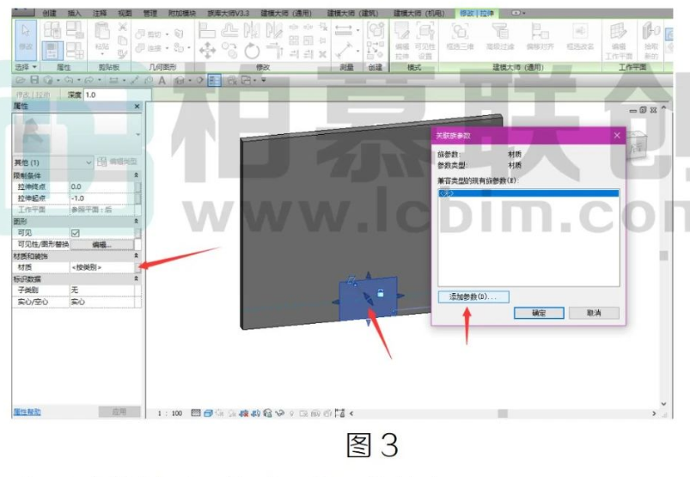Viewport: 690px width, 477px height.
Task: Select the Move tool with four arrows
Action: 207,50
